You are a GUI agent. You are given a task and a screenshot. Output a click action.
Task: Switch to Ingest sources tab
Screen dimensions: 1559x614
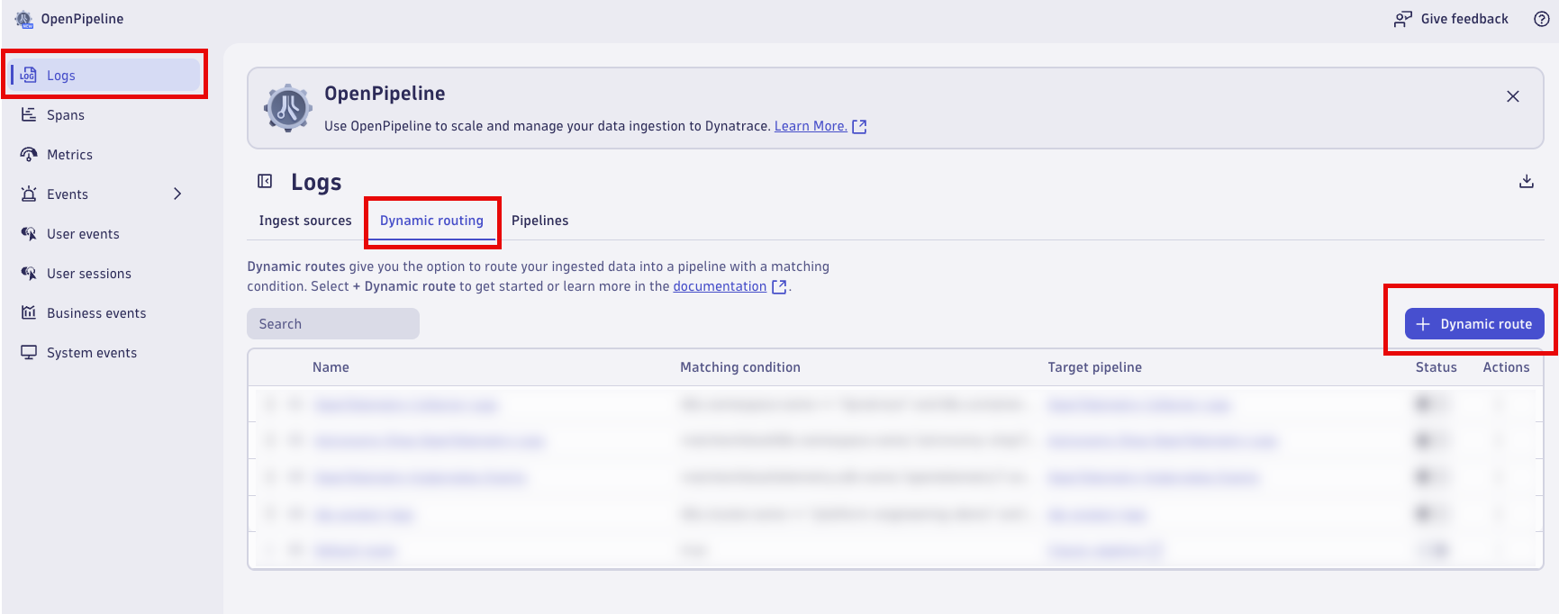click(x=305, y=221)
